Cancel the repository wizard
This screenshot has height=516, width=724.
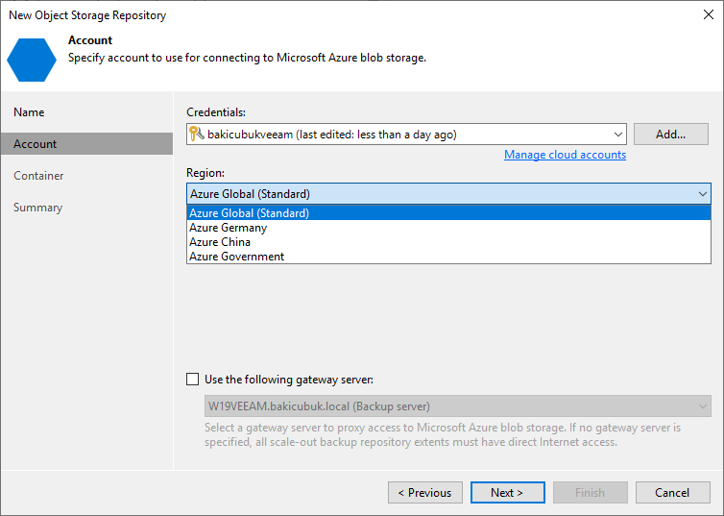coord(673,492)
